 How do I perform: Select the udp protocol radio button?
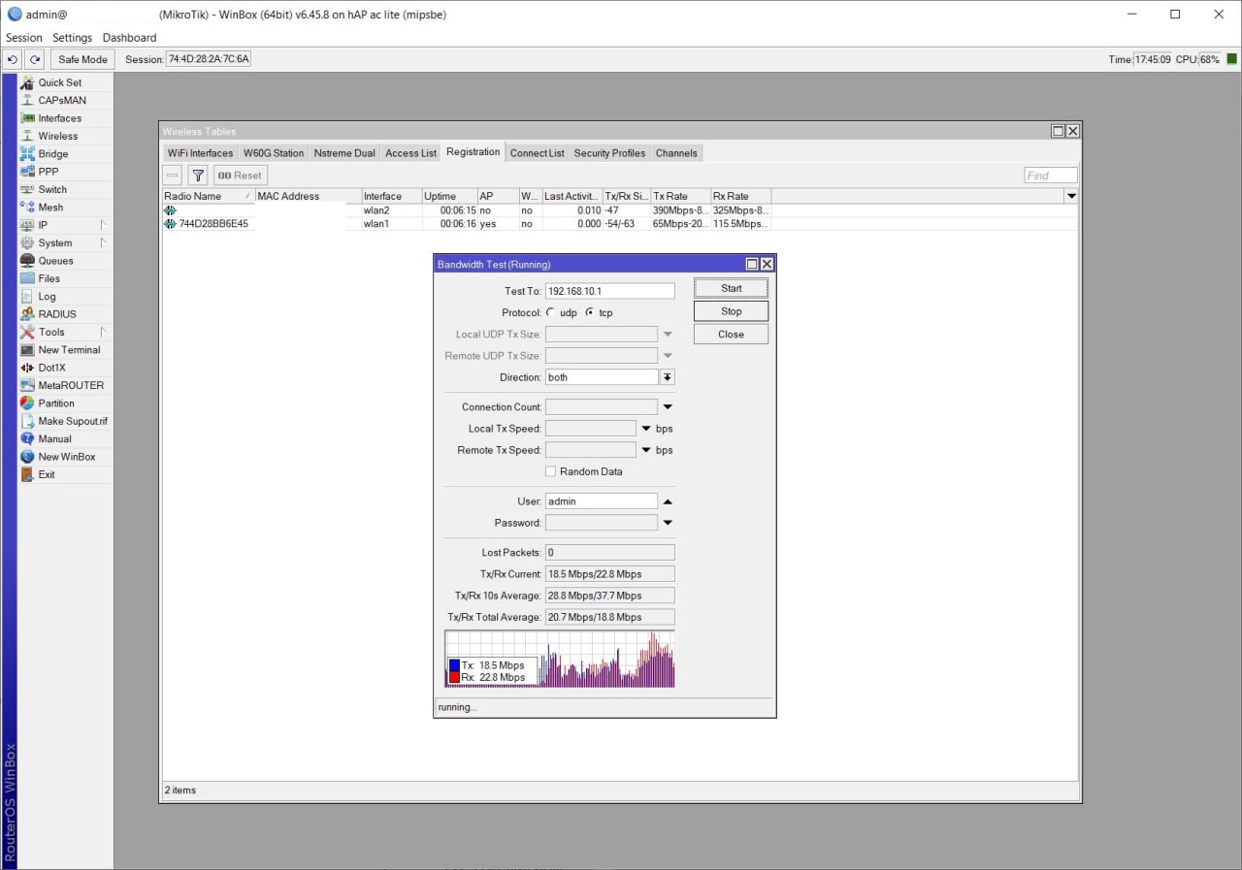[551, 312]
